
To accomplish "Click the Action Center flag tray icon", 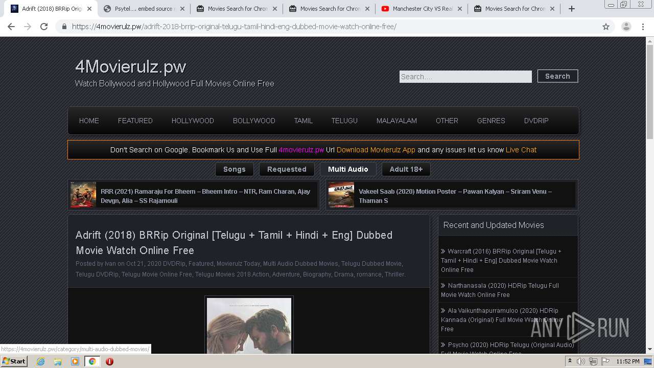I will [x=605, y=361].
